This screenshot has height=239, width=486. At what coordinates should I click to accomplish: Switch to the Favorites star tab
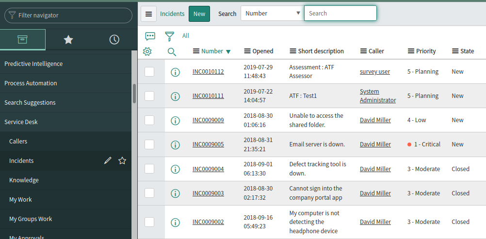pos(68,40)
